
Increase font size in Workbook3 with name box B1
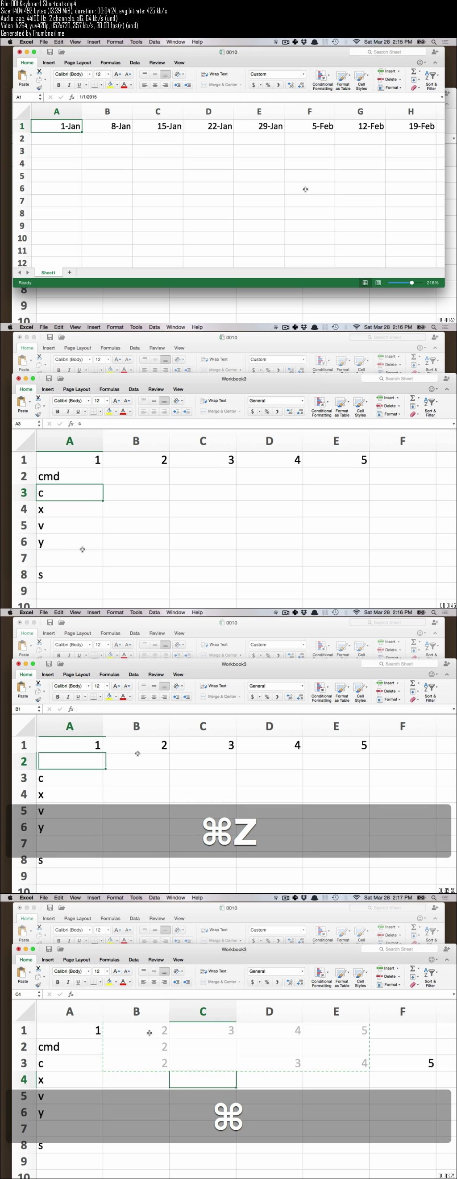[x=116, y=686]
